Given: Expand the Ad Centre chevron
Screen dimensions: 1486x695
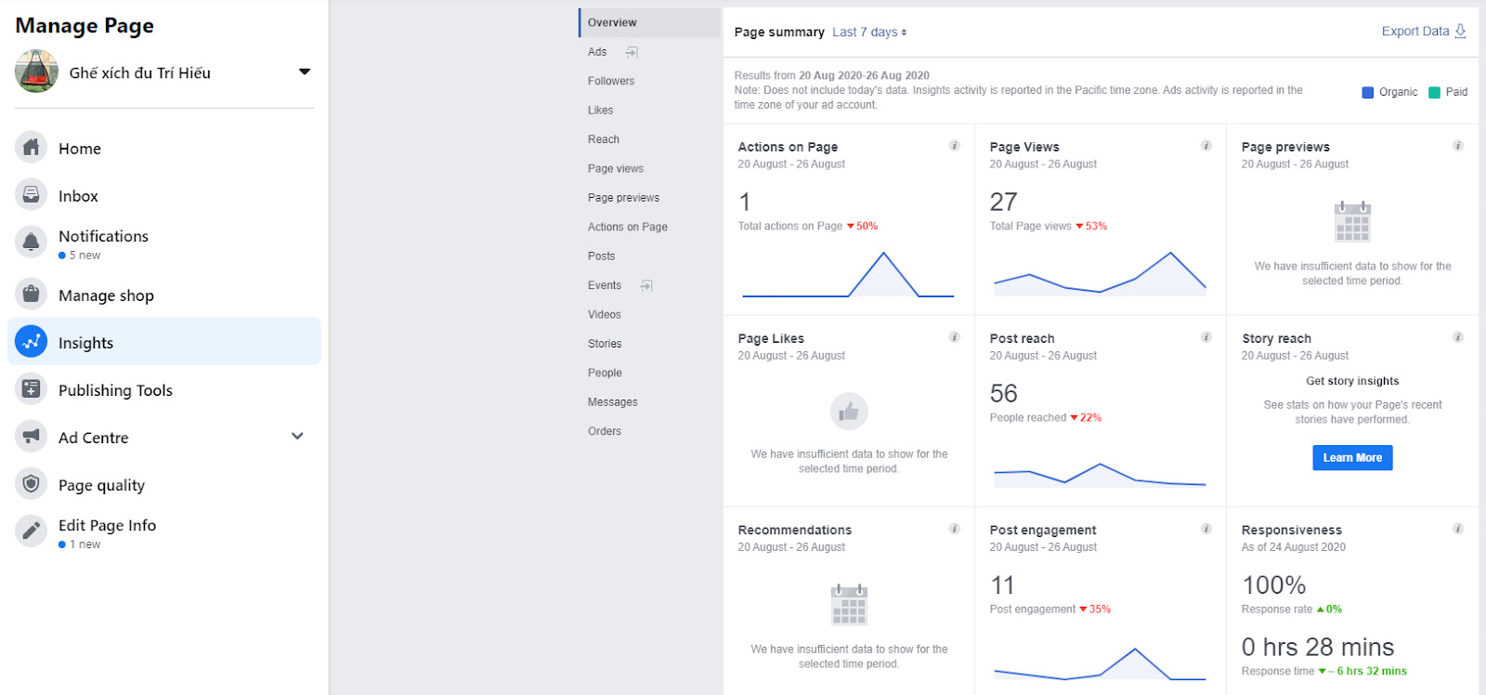Looking at the screenshot, I should point(297,436).
